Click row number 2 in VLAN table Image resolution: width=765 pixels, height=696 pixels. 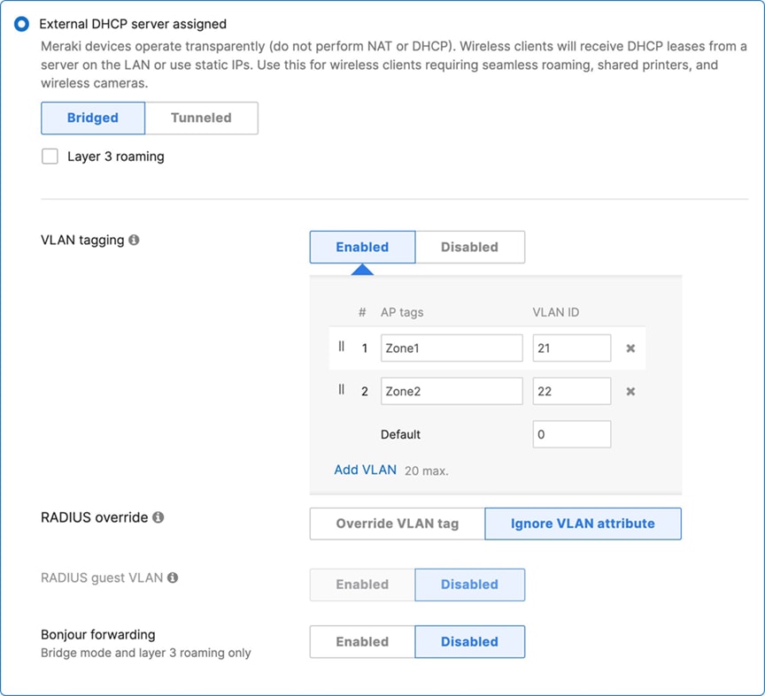(365, 392)
